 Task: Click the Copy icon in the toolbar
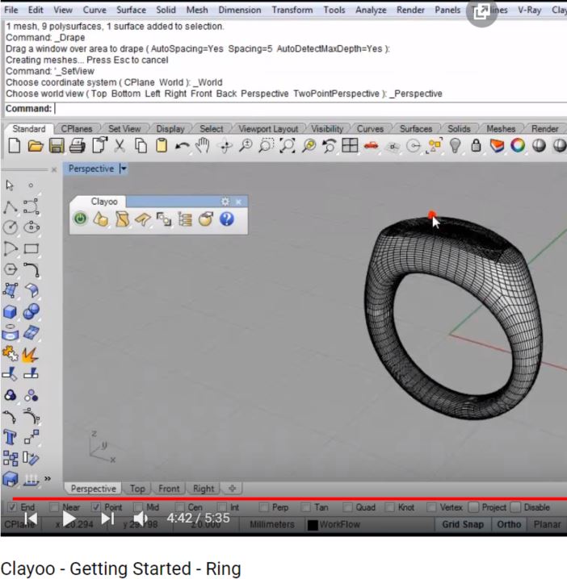coord(141,145)
